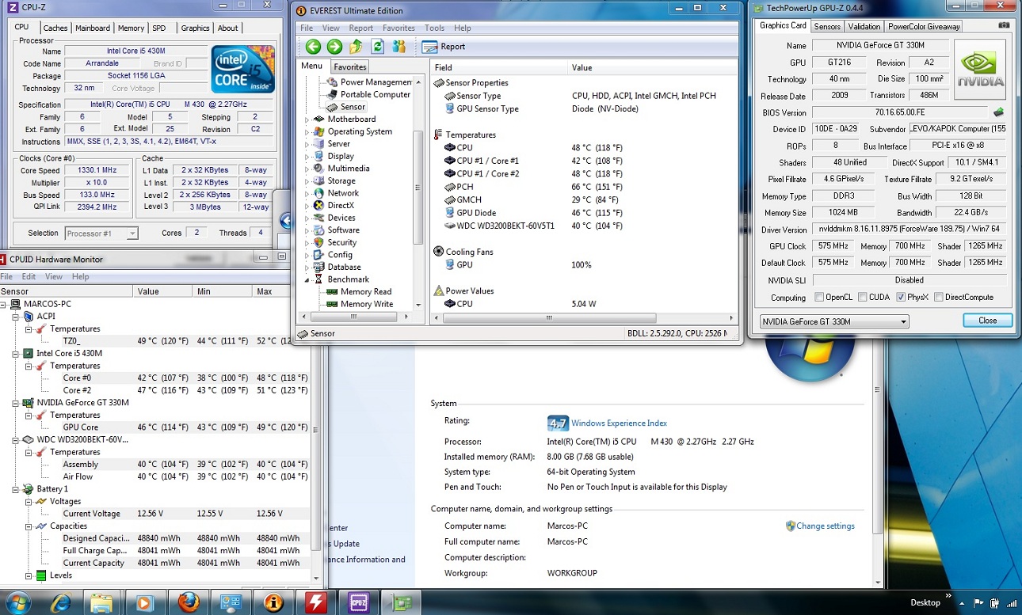
Task: Collapse the Benchmark node in EVEREST
Action: [307, 280]
